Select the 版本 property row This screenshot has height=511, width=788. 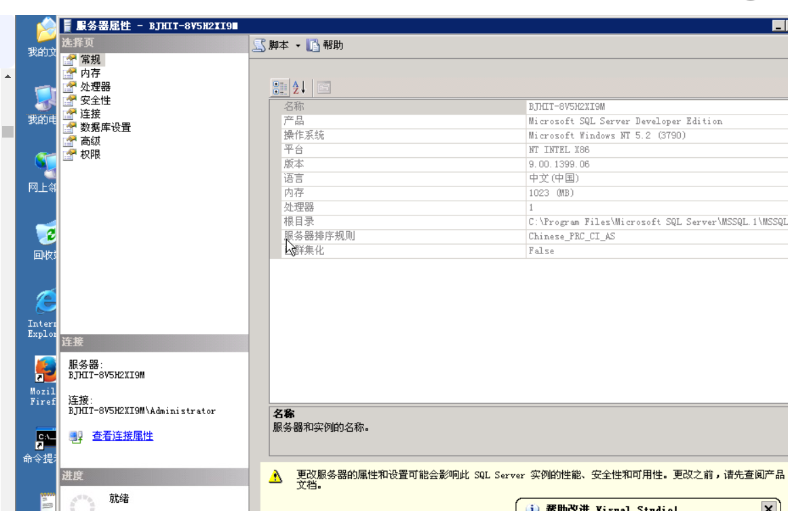point(529,164)
